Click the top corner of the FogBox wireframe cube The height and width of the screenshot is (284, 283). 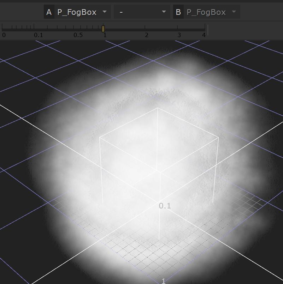click(x=158, y=108)
